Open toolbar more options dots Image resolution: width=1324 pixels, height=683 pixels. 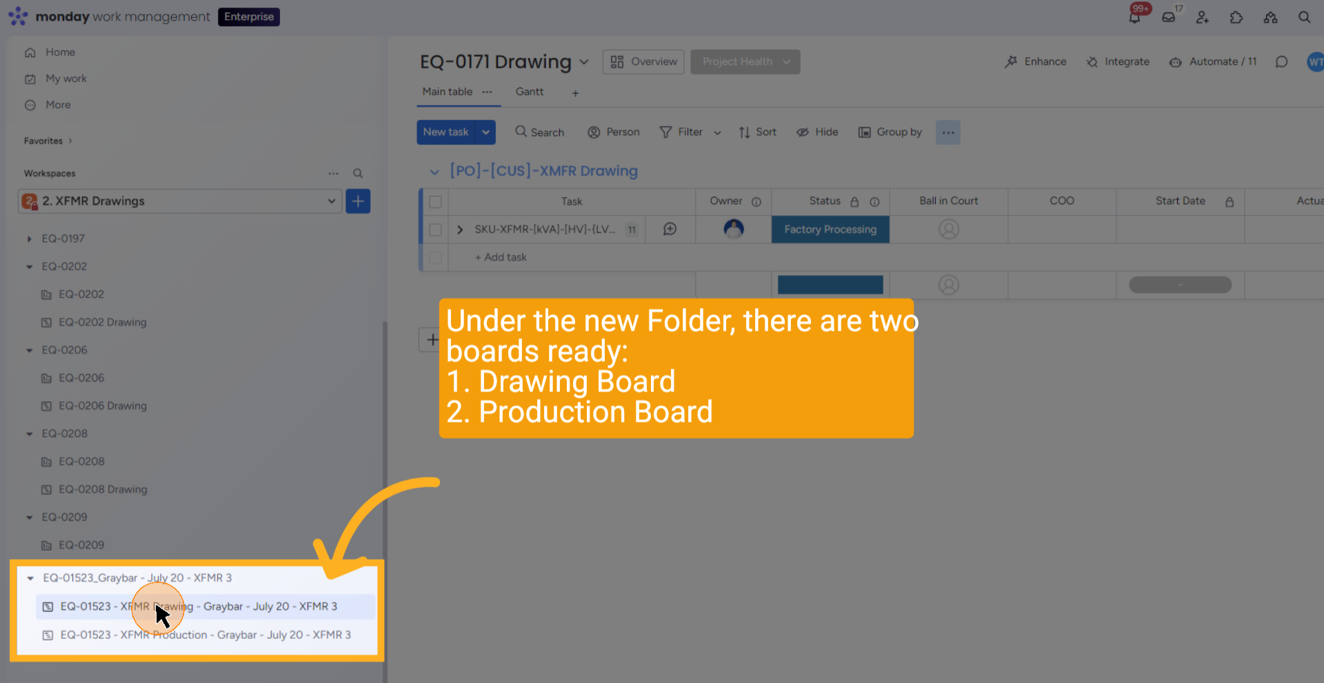[948, 132]
